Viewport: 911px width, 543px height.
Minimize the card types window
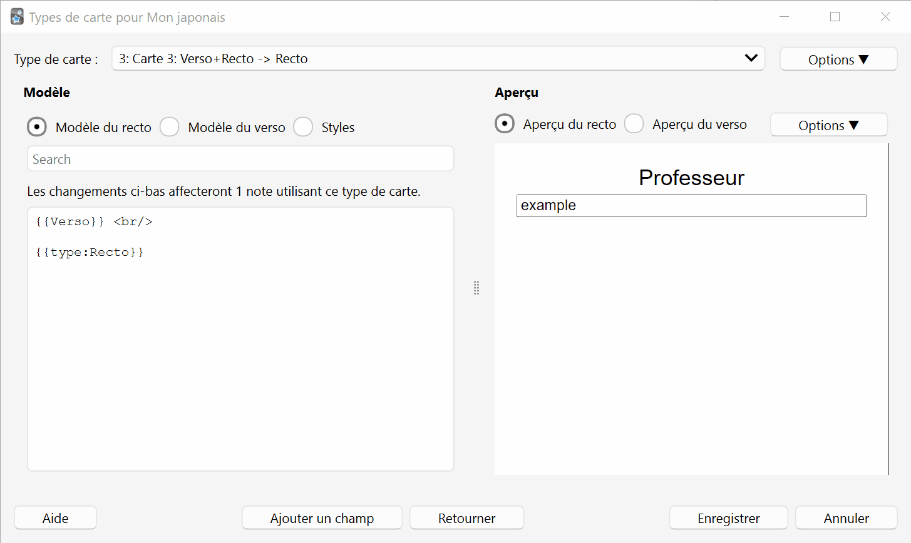click(784, 17)
